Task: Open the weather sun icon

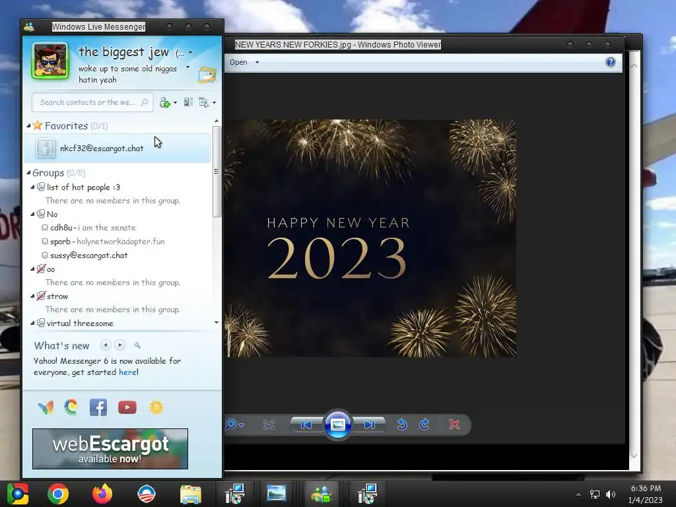Action: pyautogui.click(x=156, y=407)
